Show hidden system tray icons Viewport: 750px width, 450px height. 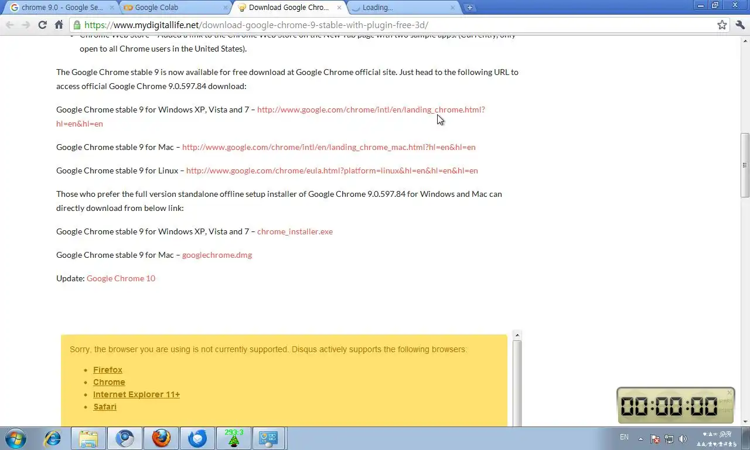pyautogui.click(x=640, y=438)
